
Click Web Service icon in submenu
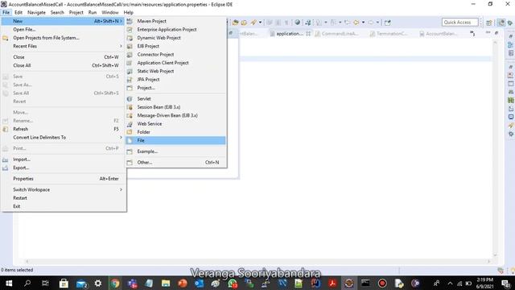(x=130, y=123)
